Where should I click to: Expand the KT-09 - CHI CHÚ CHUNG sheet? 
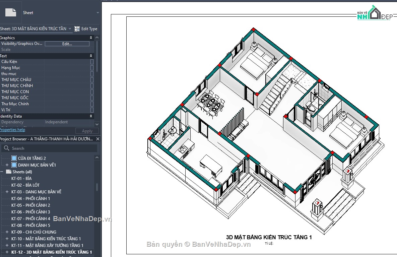pyautogui.click(x=7, y=232)
